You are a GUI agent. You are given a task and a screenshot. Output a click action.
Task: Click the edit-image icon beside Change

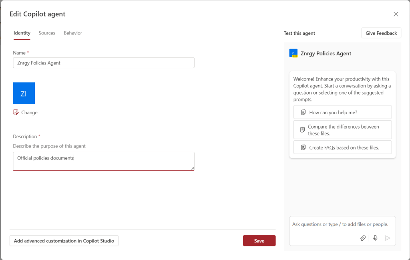[16, 113]
